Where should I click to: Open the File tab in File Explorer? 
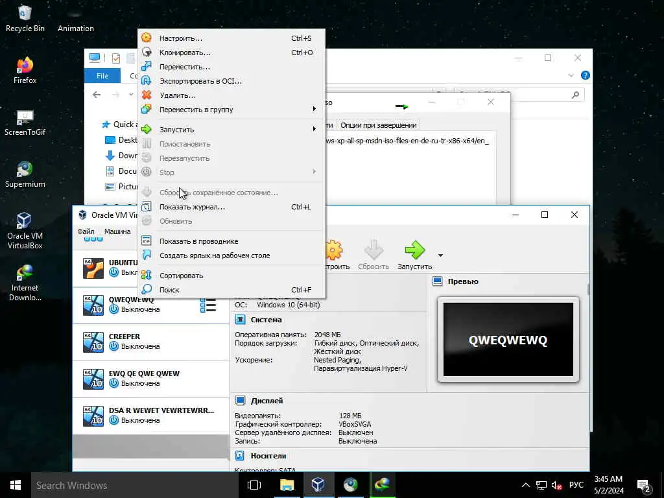point(102,76)
